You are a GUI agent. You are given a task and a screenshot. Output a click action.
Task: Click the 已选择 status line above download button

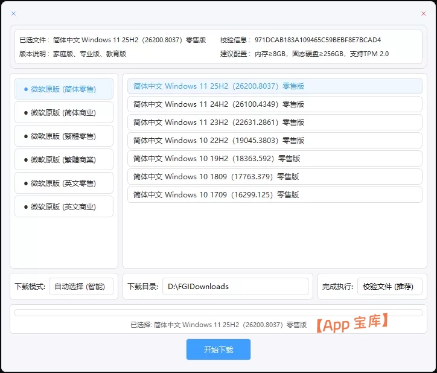[x=218, y=325]
